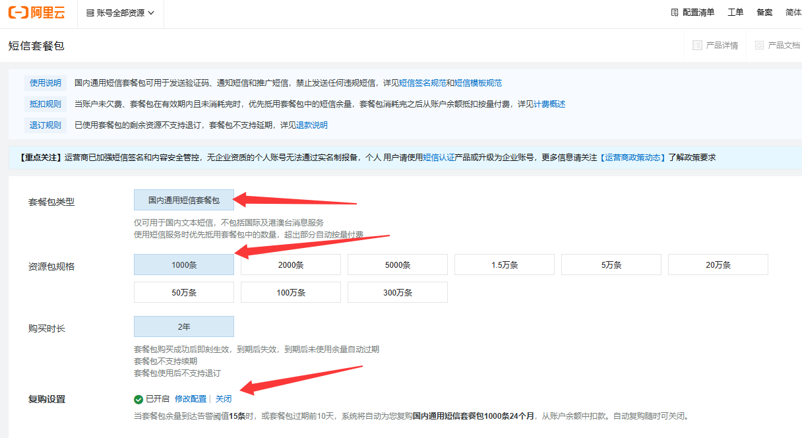Image resolution: width=802 pixels, height=438 pixels.
Task: Click the 使用说明 label tag
Action: tap(46, 83)
